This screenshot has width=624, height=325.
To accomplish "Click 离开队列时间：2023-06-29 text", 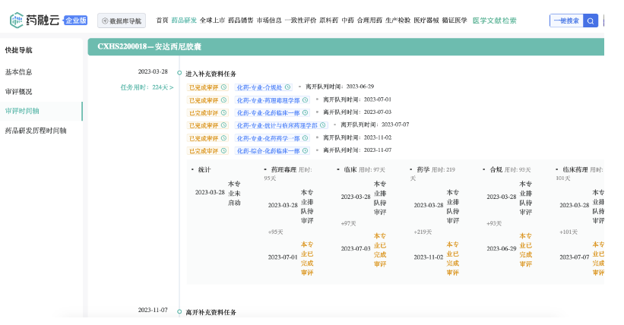I will (x=340, y=87).
